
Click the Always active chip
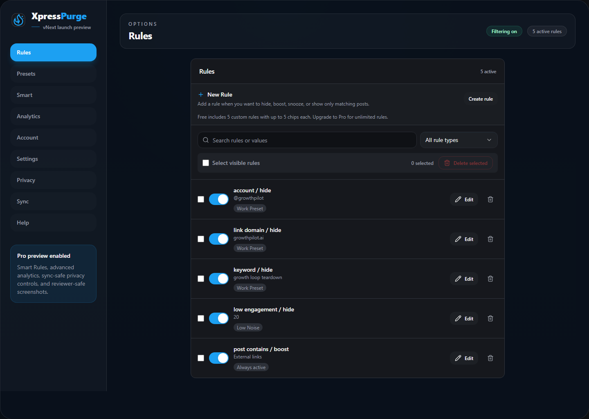(251, 367)
